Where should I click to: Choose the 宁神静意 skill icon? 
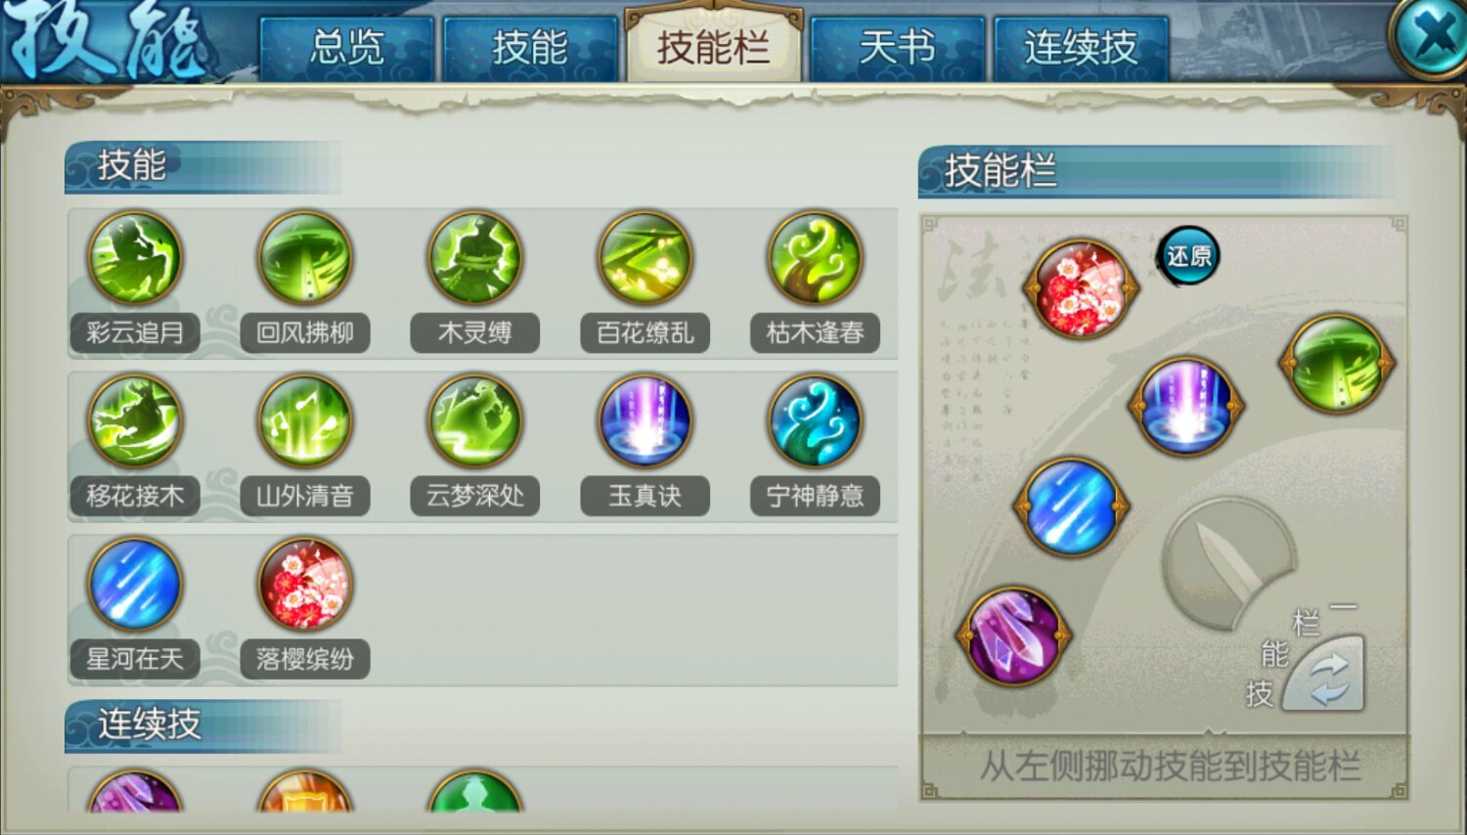816,421
